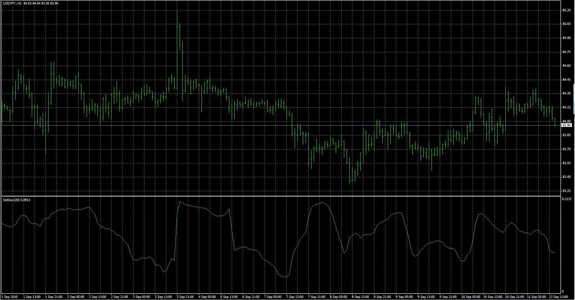Click the 83.55 price scale label

566,163
